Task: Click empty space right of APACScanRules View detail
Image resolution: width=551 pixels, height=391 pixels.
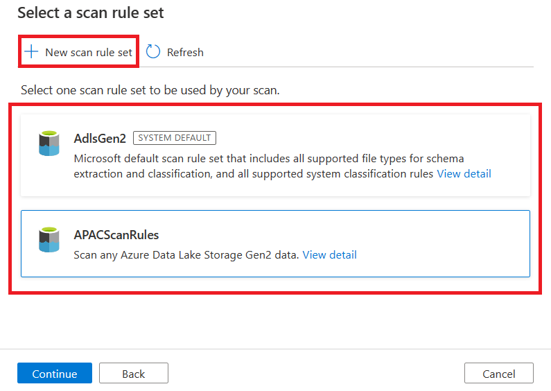Action: tap(444, 254)
